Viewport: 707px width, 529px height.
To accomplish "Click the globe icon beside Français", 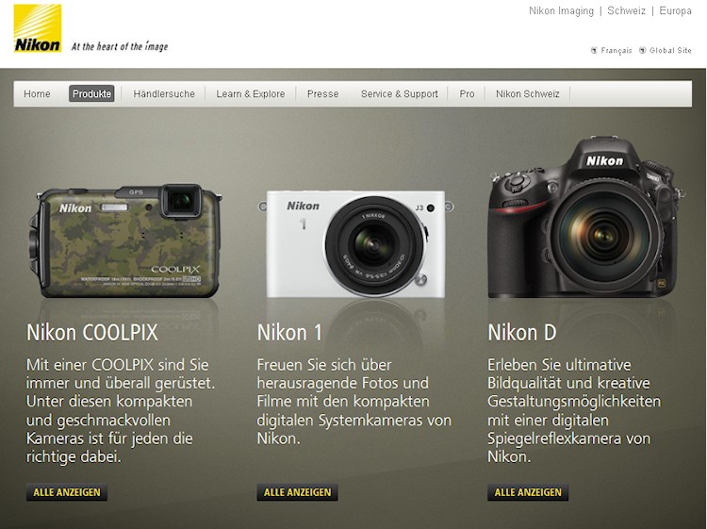I will click(594, 50).
